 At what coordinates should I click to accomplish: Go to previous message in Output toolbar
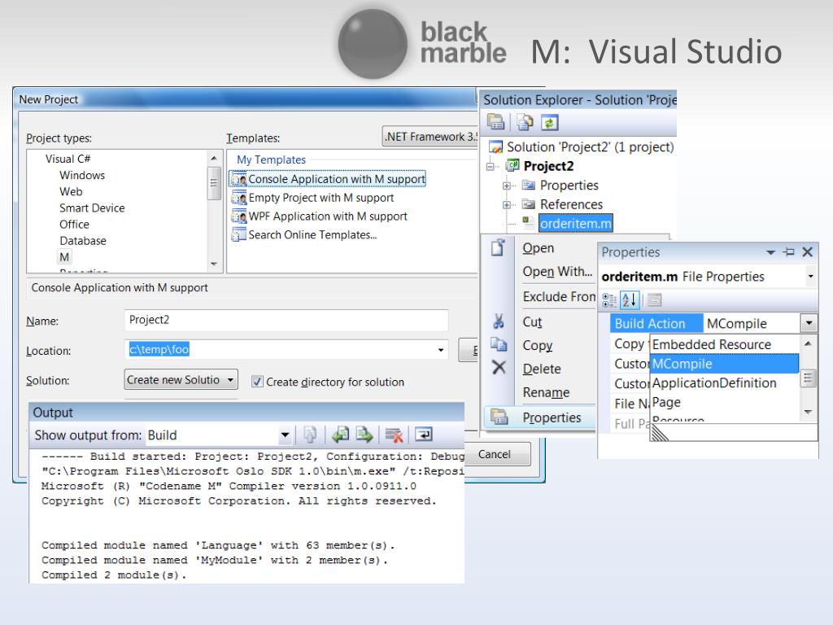340,435
